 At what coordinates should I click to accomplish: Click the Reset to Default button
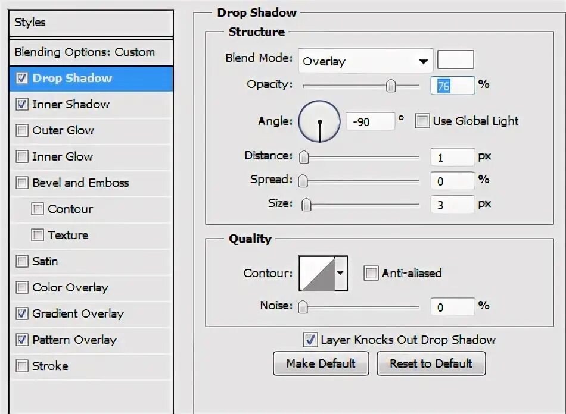click(x=431, y=363)
